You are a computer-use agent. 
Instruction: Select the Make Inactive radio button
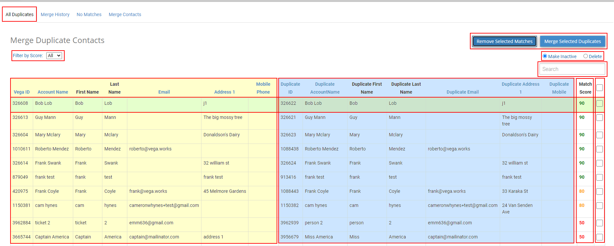[545, 56]
